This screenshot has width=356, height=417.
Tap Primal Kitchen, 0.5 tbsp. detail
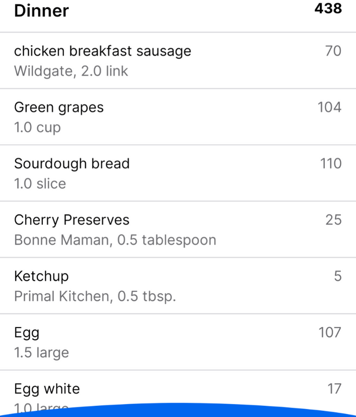click(x=95, y=296)
